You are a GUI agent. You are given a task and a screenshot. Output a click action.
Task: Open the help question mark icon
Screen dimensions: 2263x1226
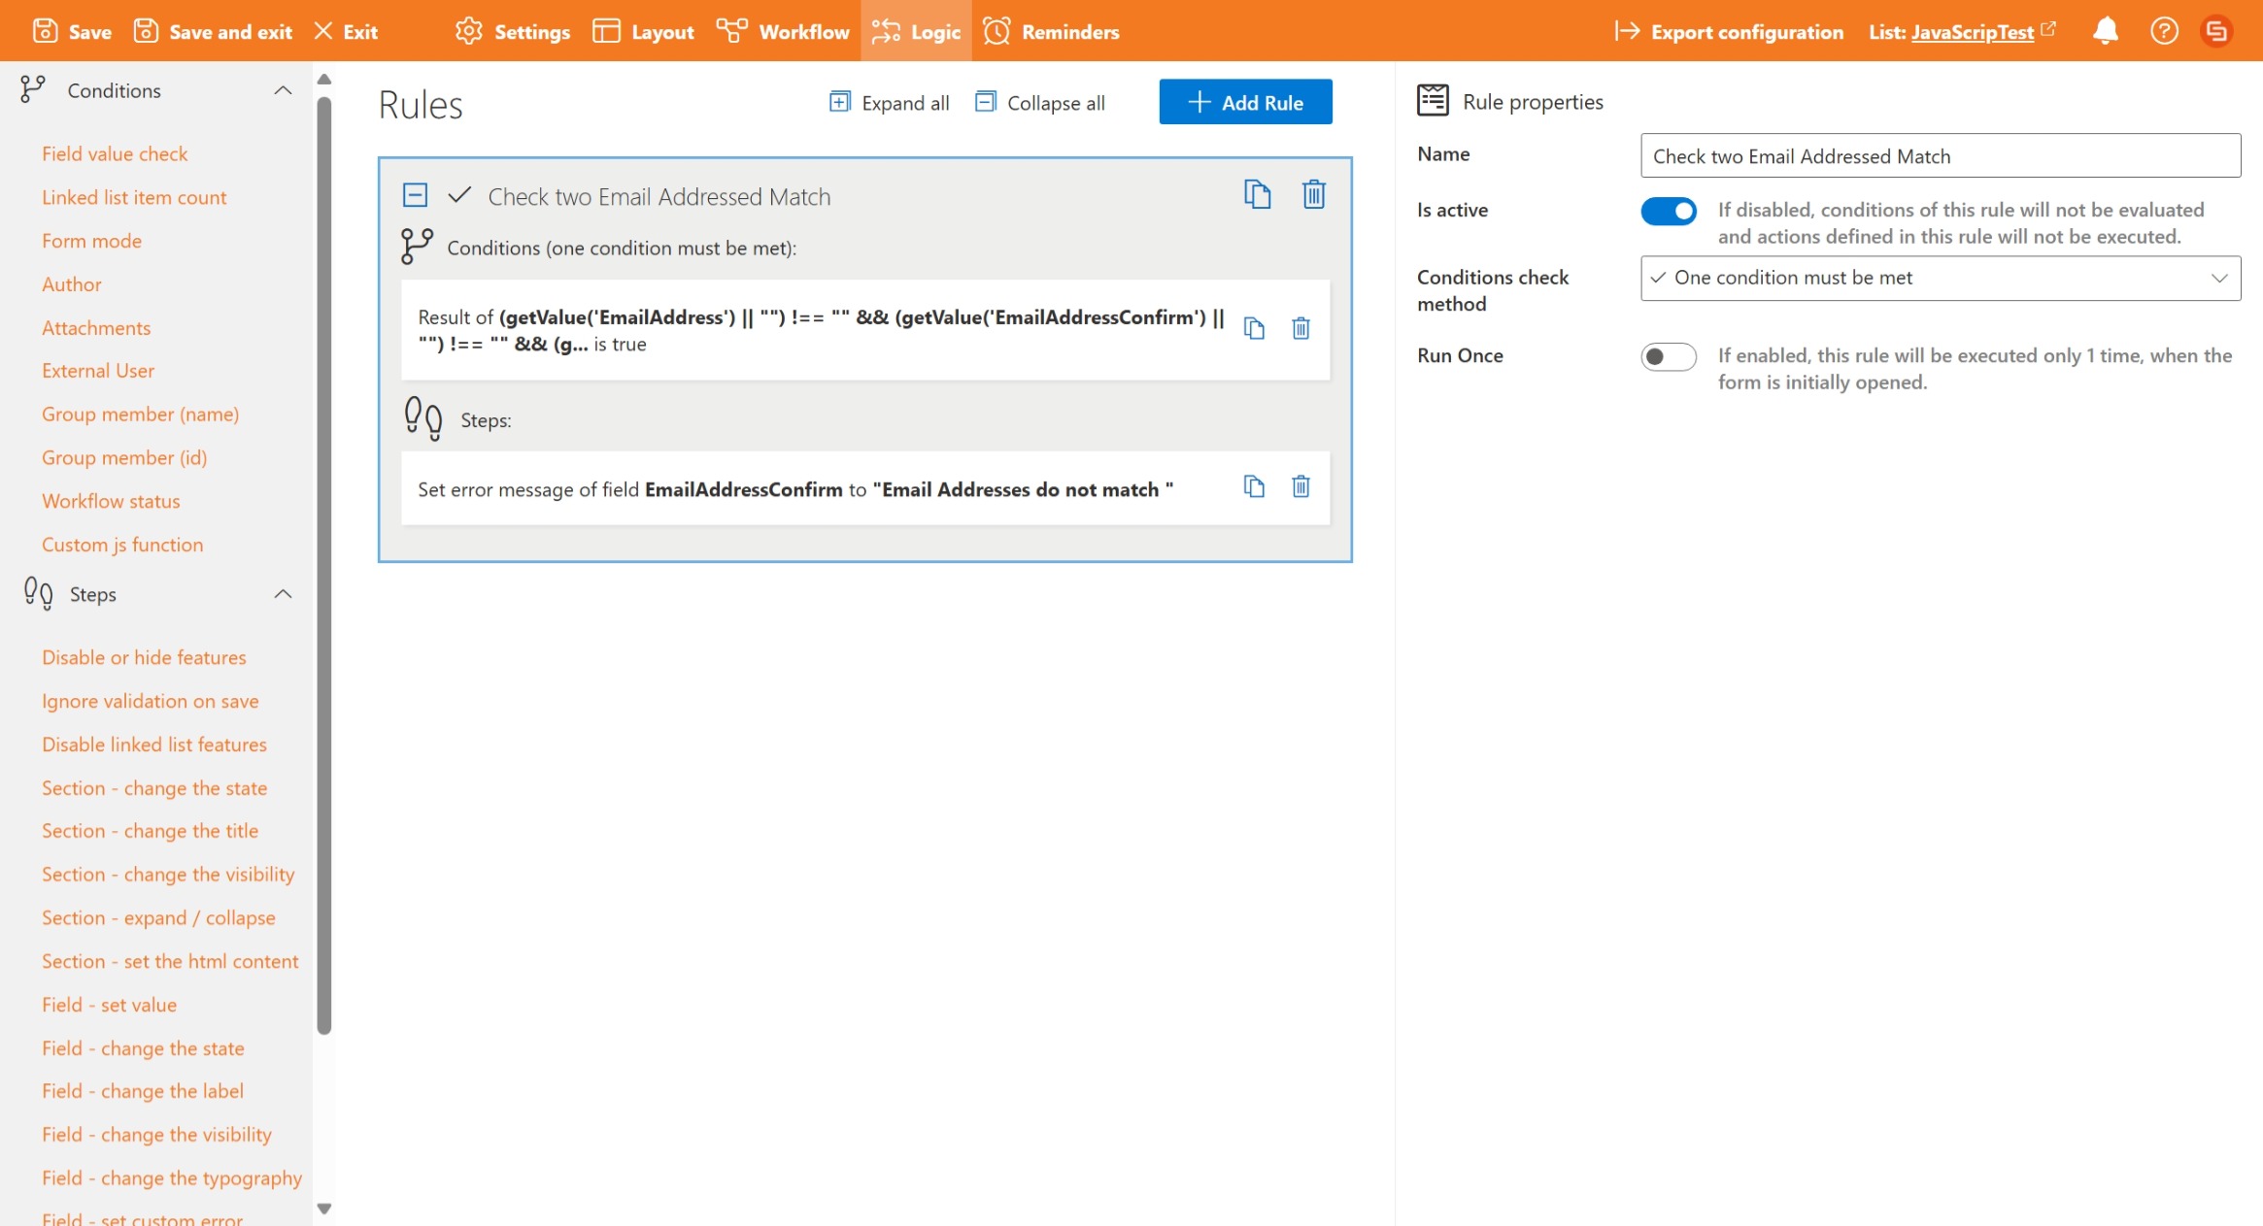[2163, 31]
